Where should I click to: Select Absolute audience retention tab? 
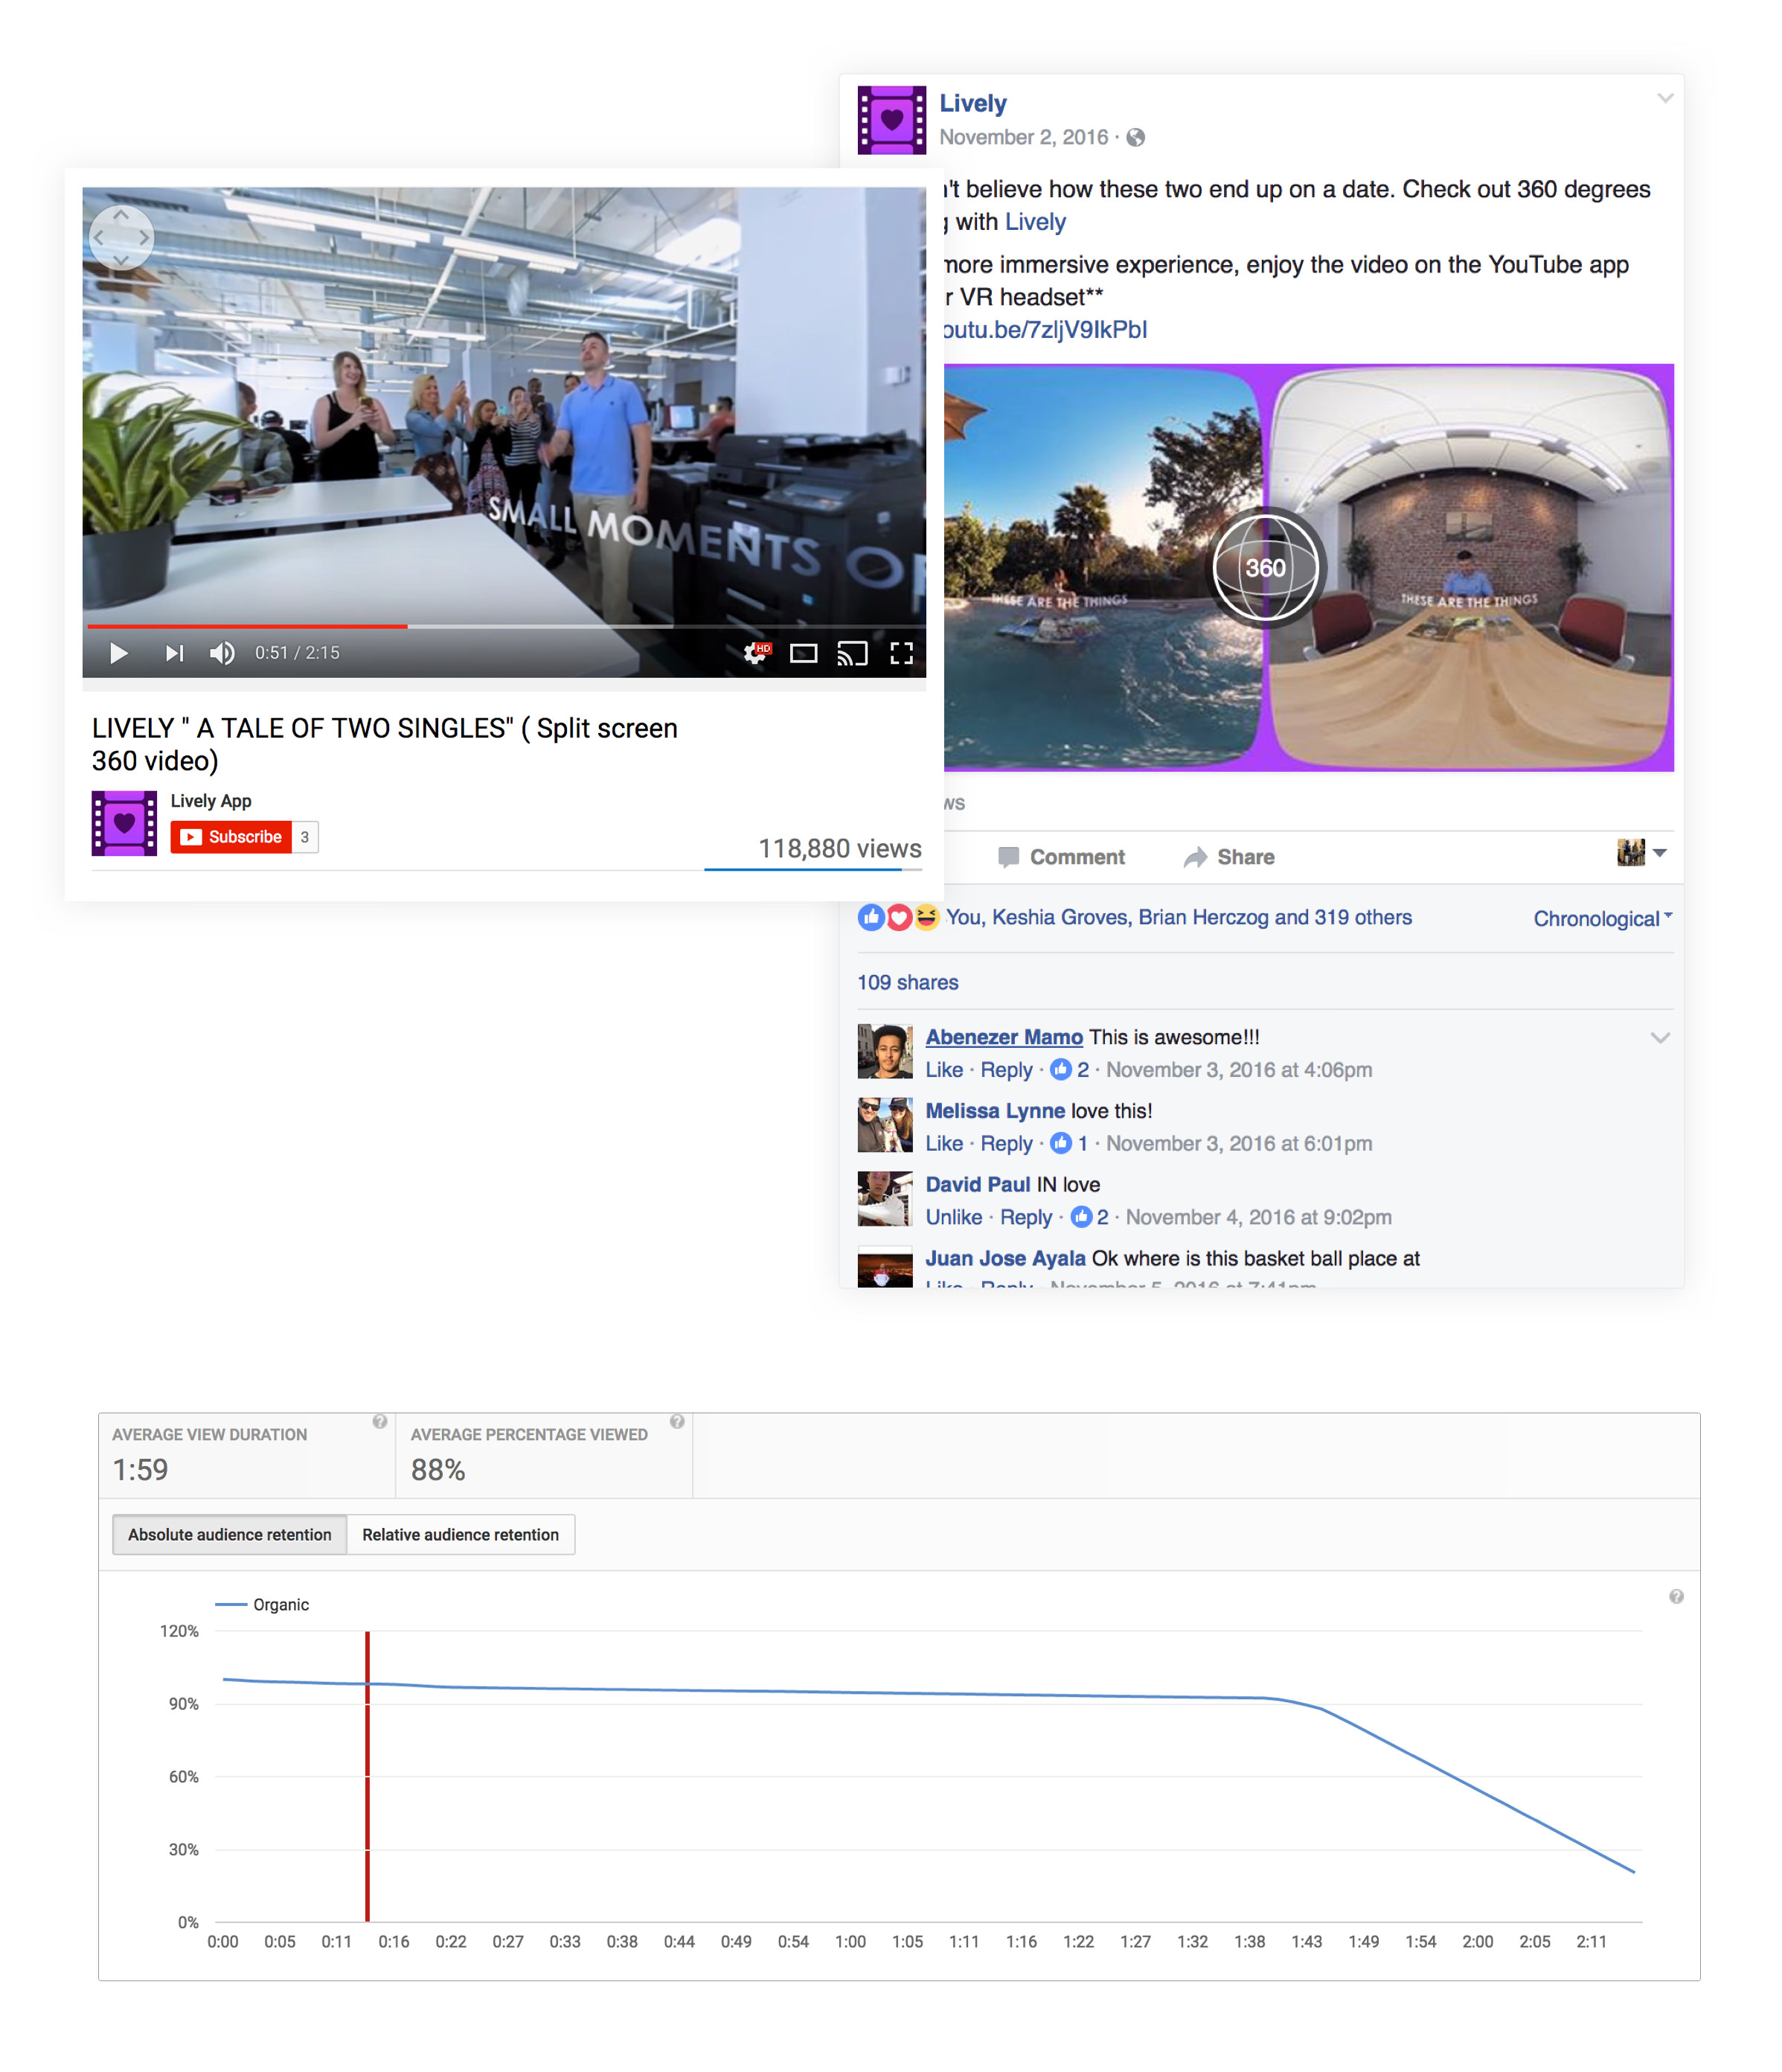[x=230, y=1535]
